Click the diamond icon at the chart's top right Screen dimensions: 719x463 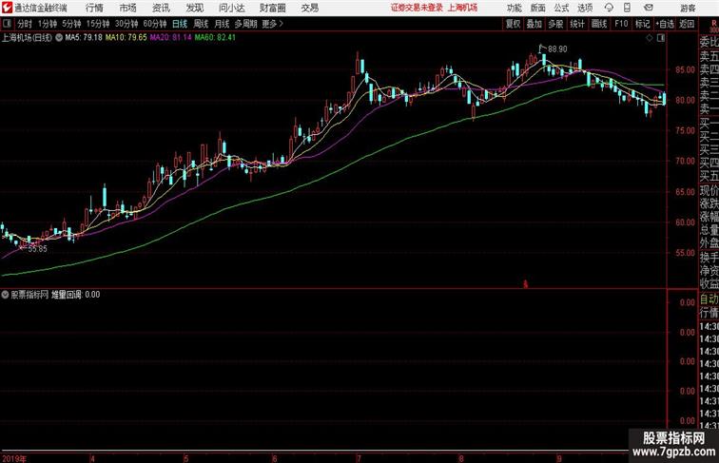(x=650, y=38)
